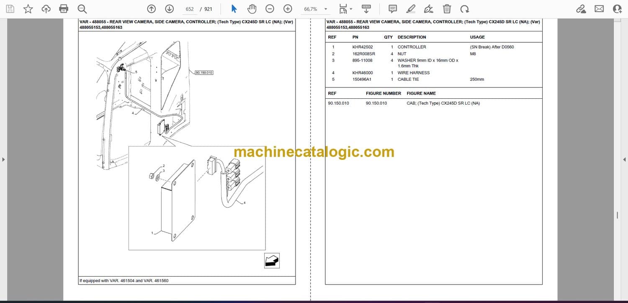Click the WASHER 9mm ID description

click(x=428, y=63)
